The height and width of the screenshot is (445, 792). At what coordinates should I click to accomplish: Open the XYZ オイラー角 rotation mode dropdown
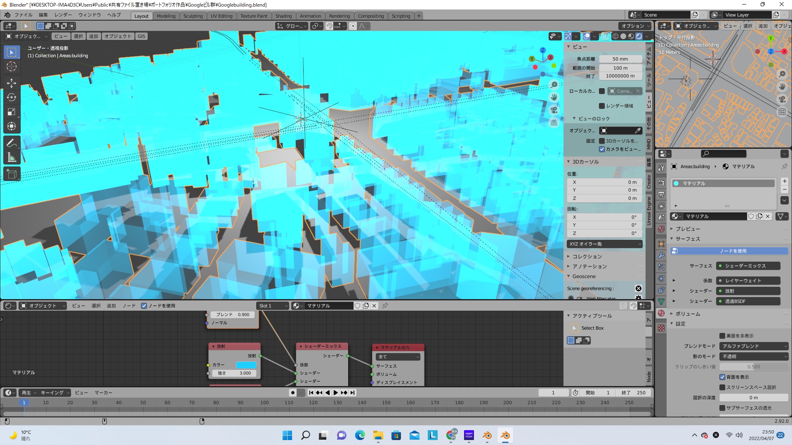tap(604, 244)
